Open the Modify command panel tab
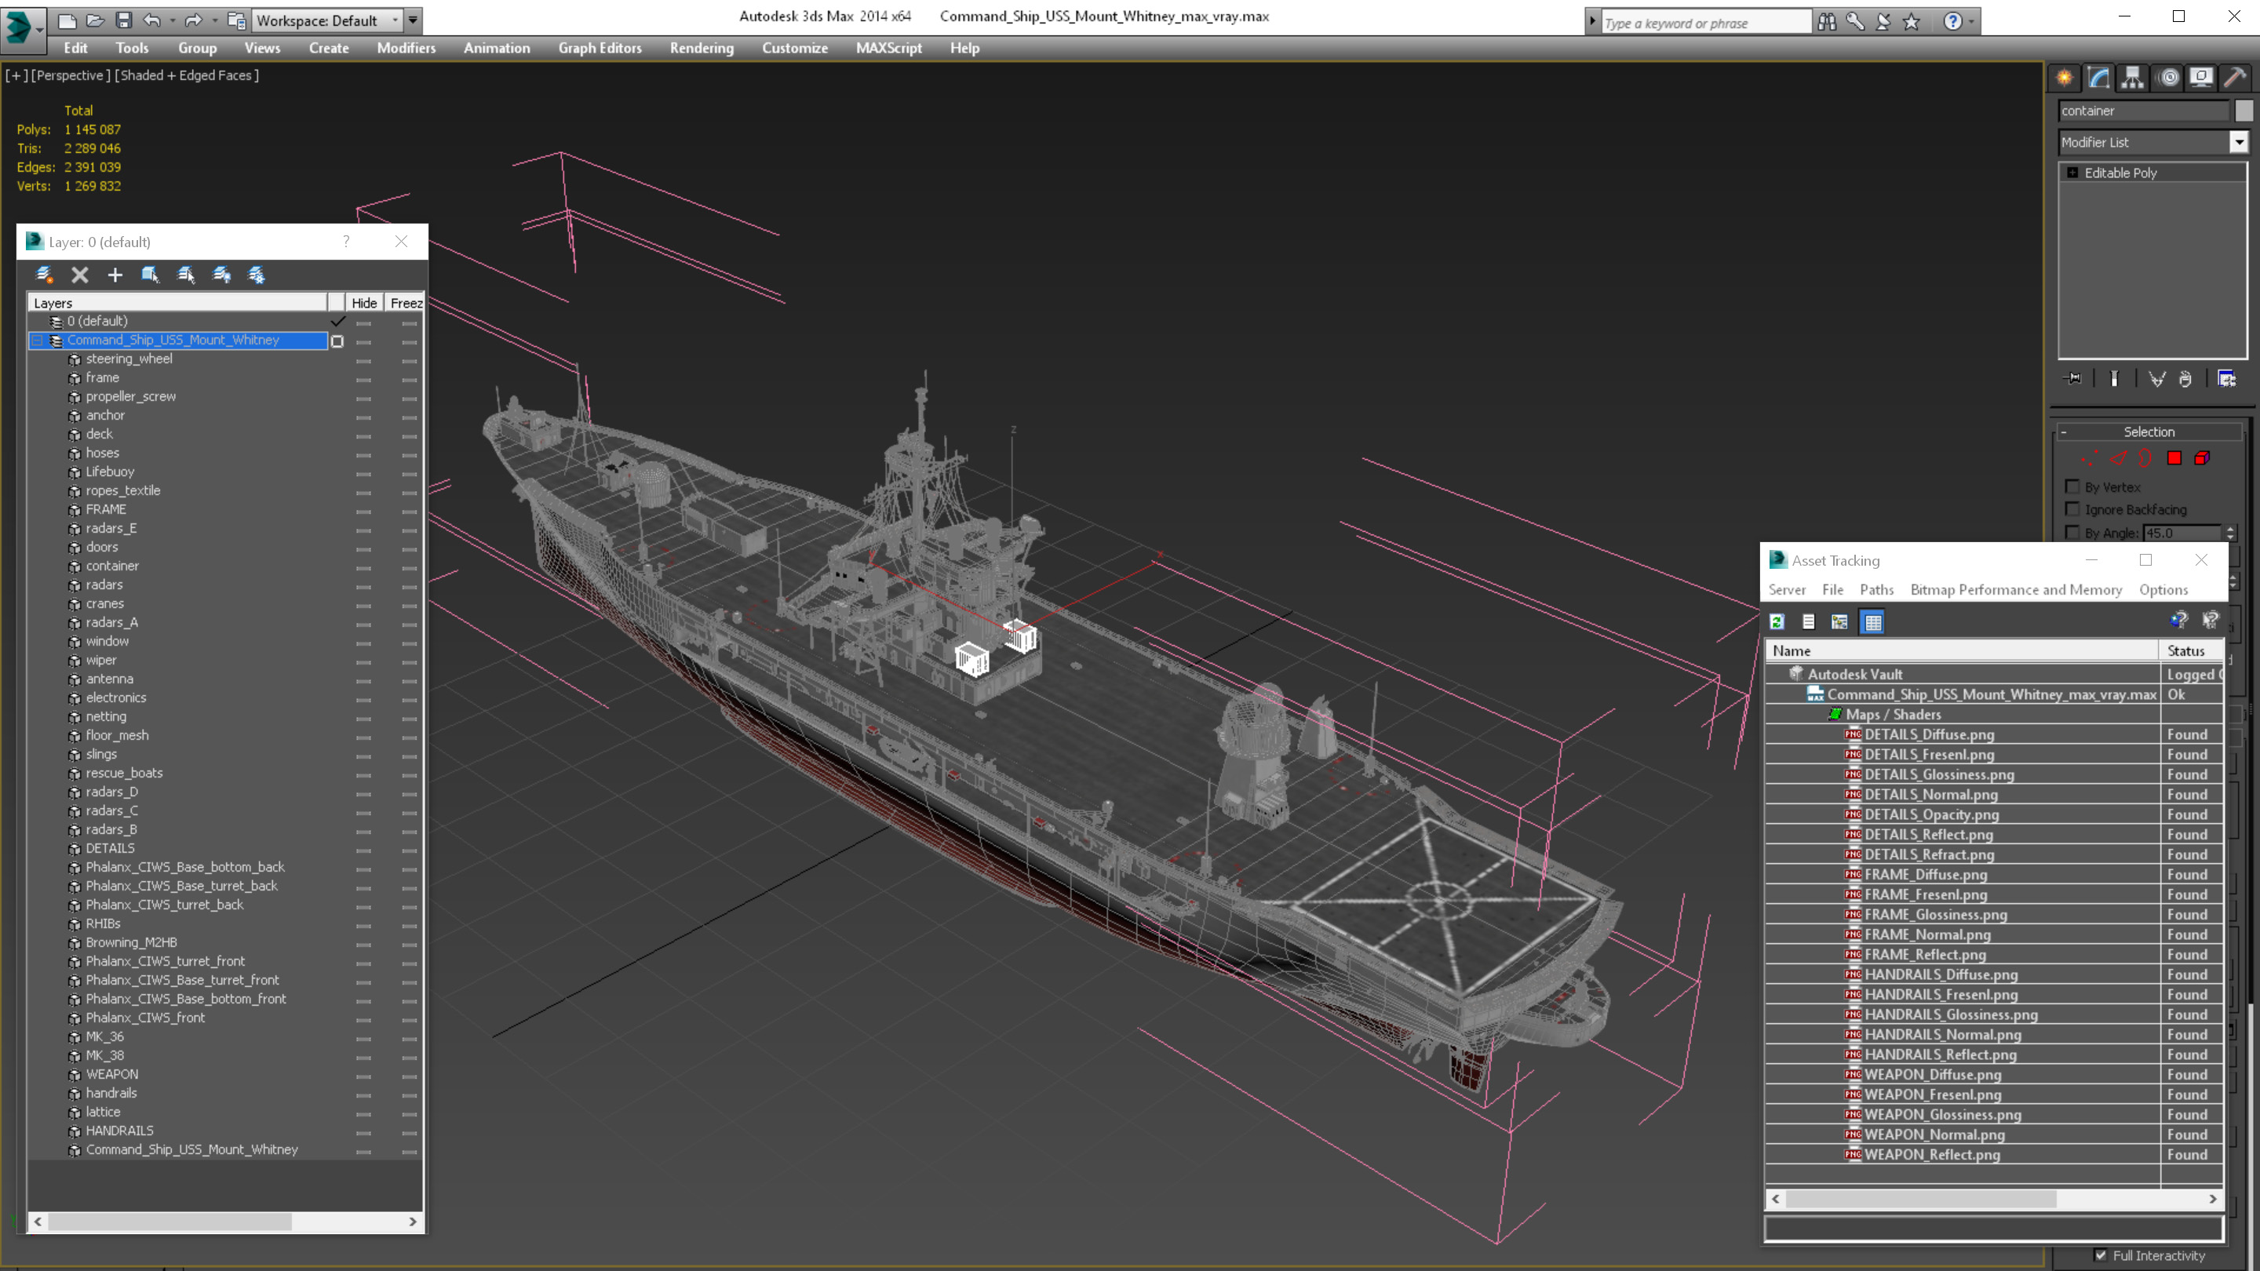The width and height of the screenshot is (2260, 1271). (2098, 78)
